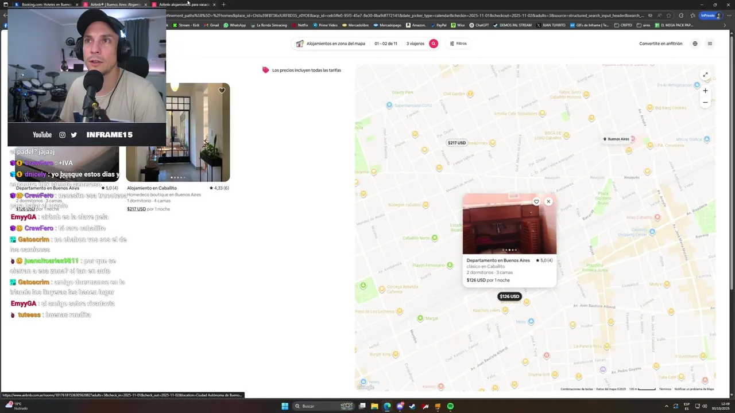Zoom in on the map
This screenshot has height=413, width=735.
point(705,91)
